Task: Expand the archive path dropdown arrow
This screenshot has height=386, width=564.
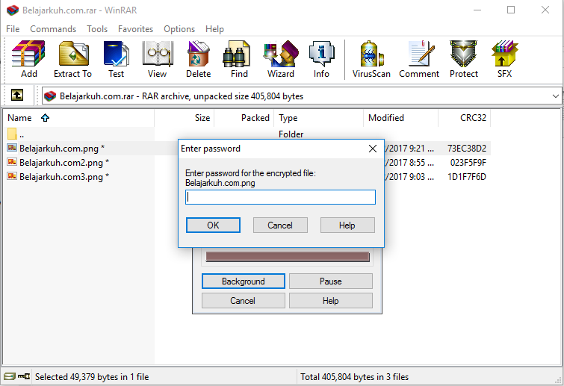Action: tap(555, 96)
